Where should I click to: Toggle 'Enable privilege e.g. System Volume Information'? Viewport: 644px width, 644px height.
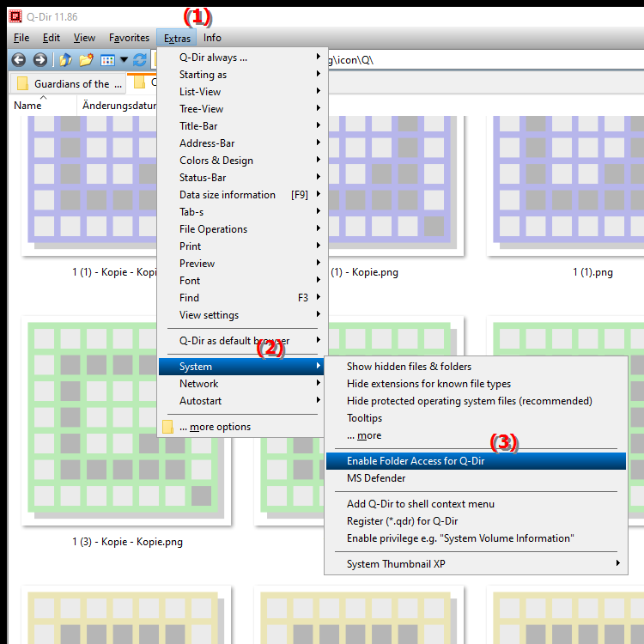[476, 538]
